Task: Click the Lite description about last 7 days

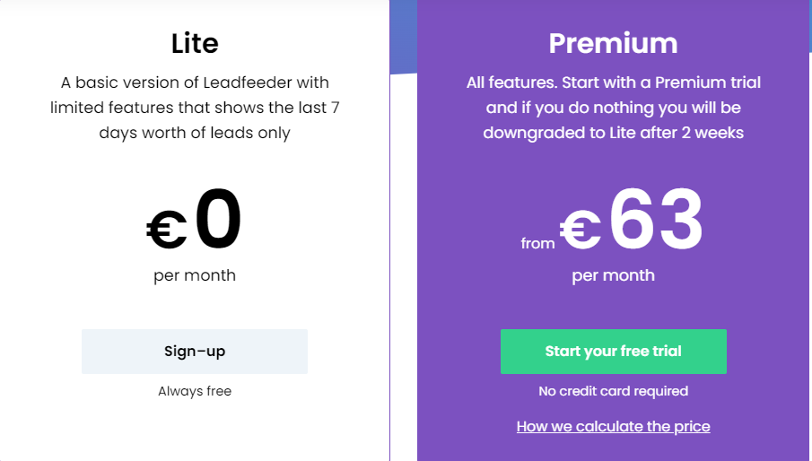Action: (195, 108)
